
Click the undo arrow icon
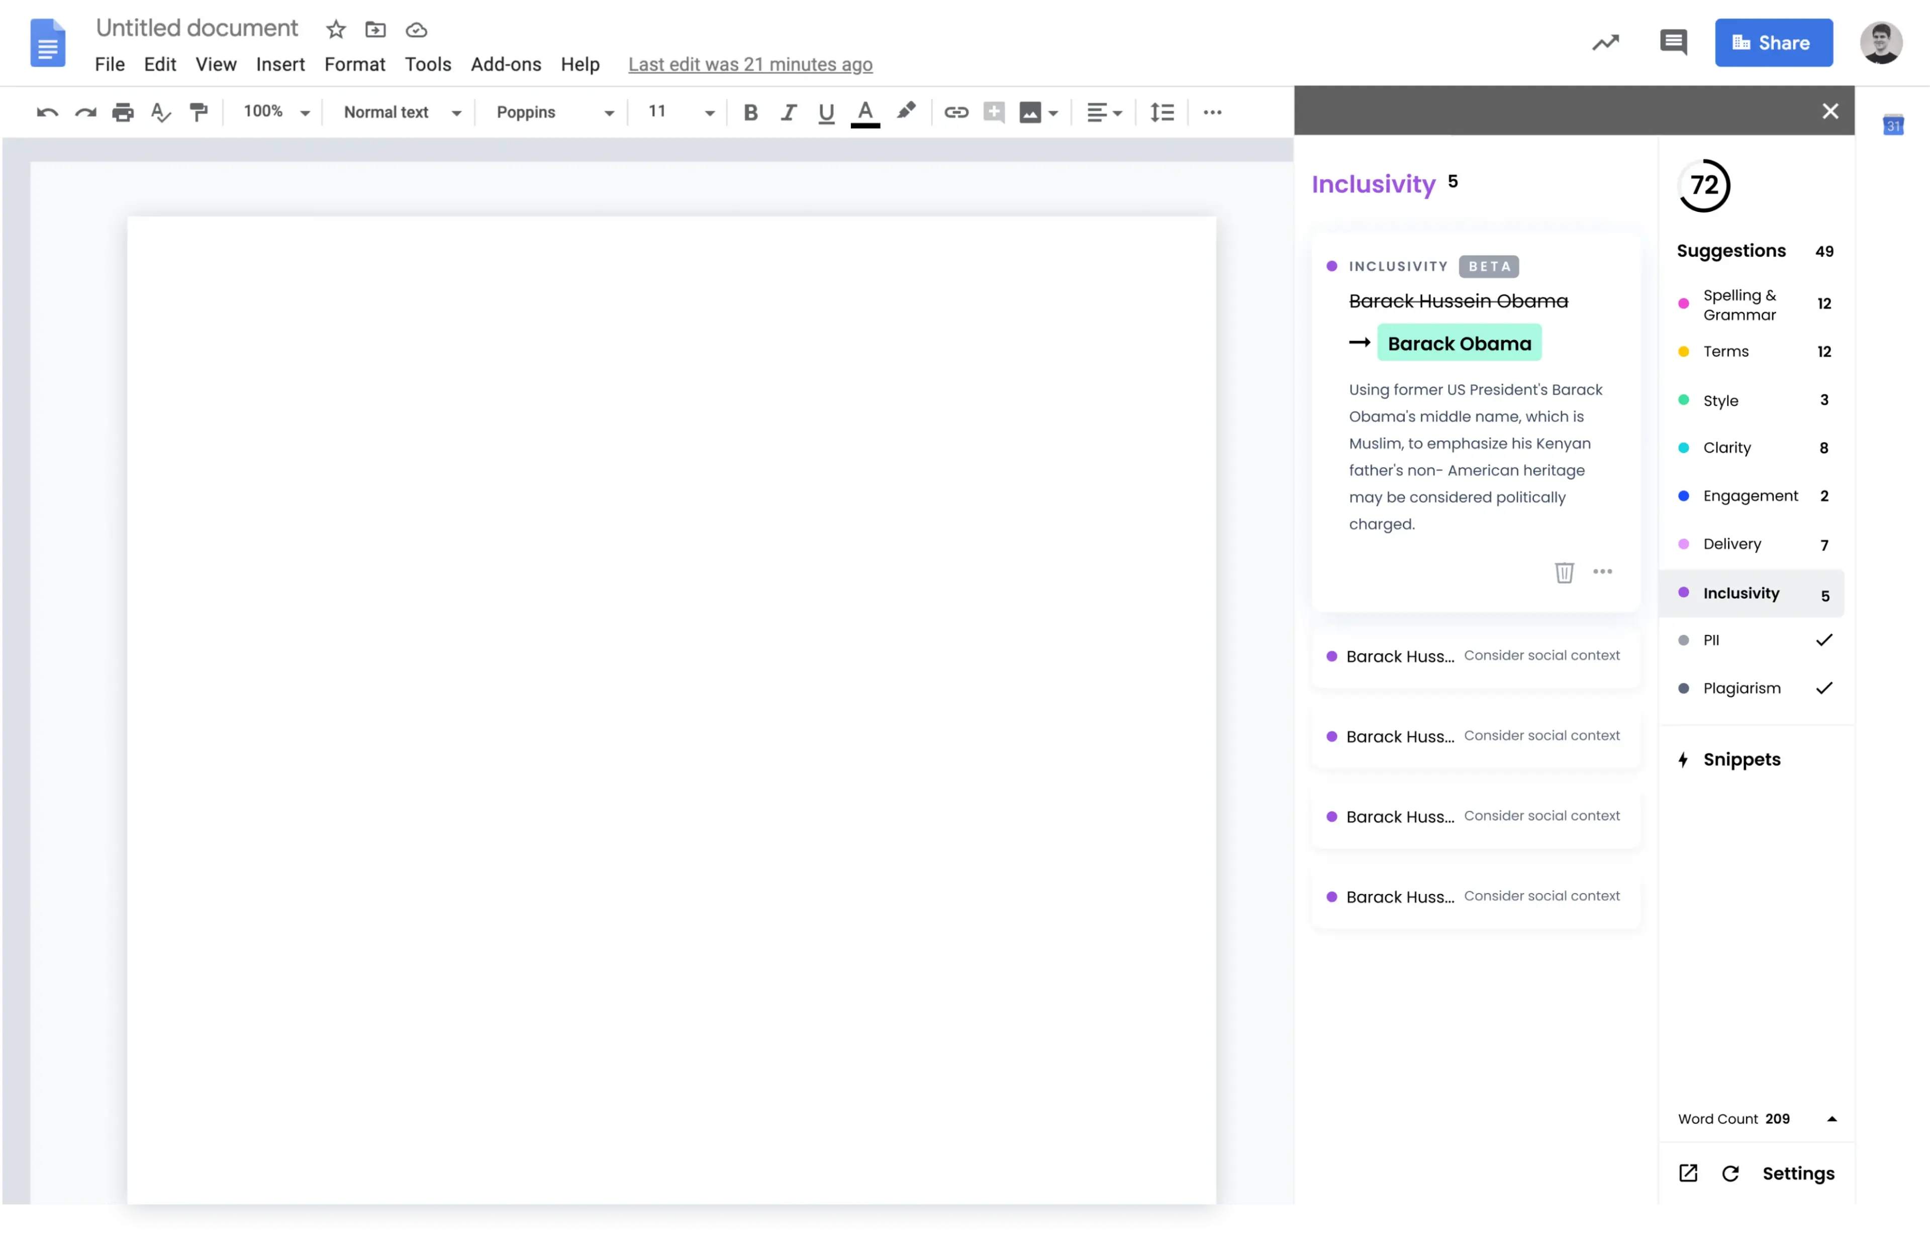click(x=47, y=112)
